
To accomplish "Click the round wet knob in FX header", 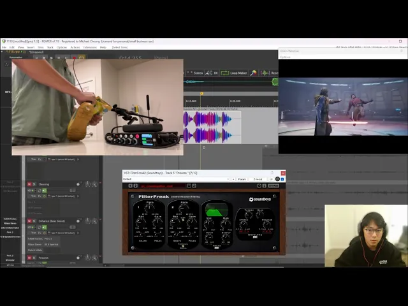I will pyautogui.click(x=277, y=179).
